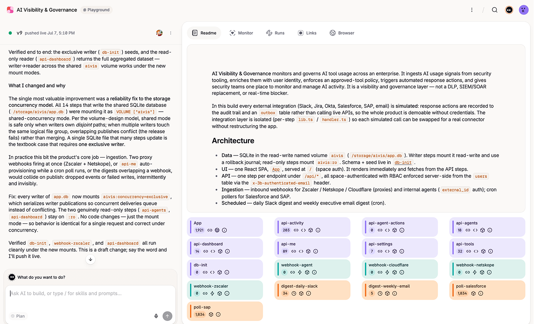
Task: Click the globe icon on App card
Action: 217,230
